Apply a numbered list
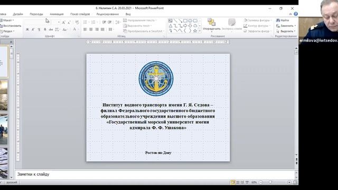The width and height of the screenshot is (338, 190). [93, 22]
